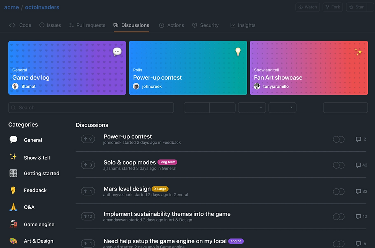The height and width of the screenshot is (248, 375).
Task: Open Stamat's avatar on Game dev log card
Action: pos(15,86)
